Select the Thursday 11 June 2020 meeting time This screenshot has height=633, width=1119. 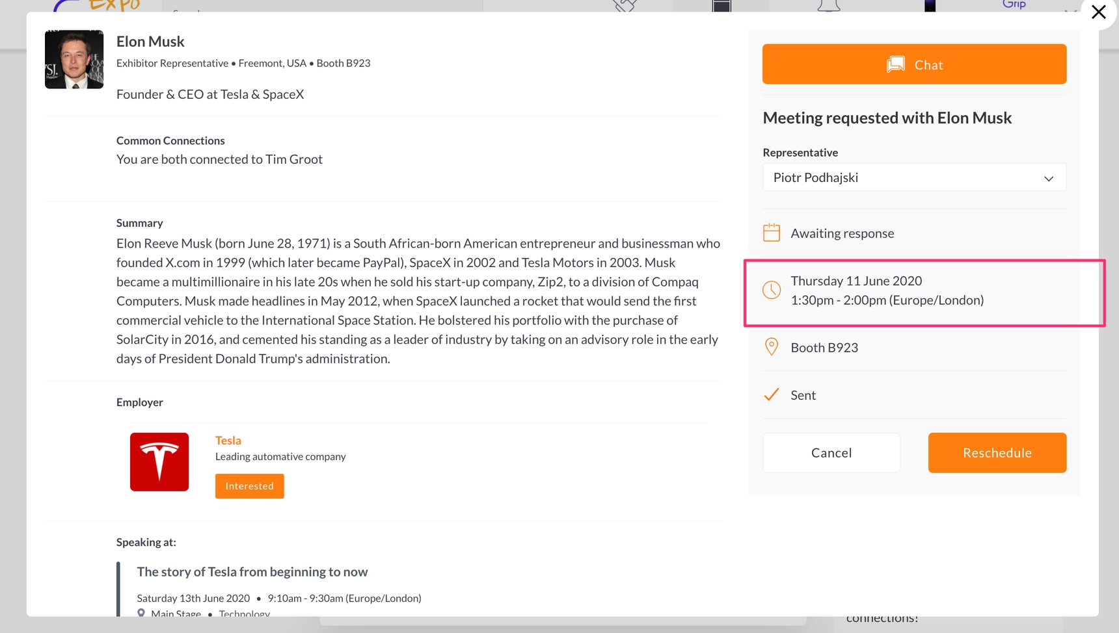tap(856, 281)
